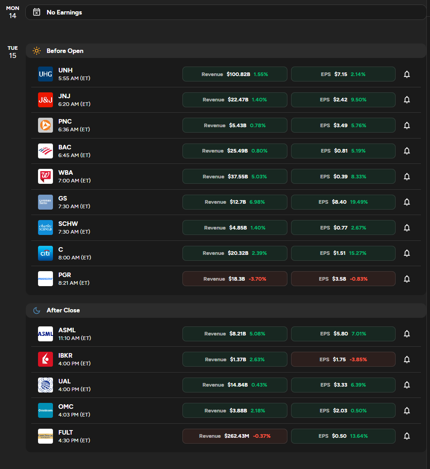
Task: Click JNJ EPS $2.42 box
Action: [343, 100]
